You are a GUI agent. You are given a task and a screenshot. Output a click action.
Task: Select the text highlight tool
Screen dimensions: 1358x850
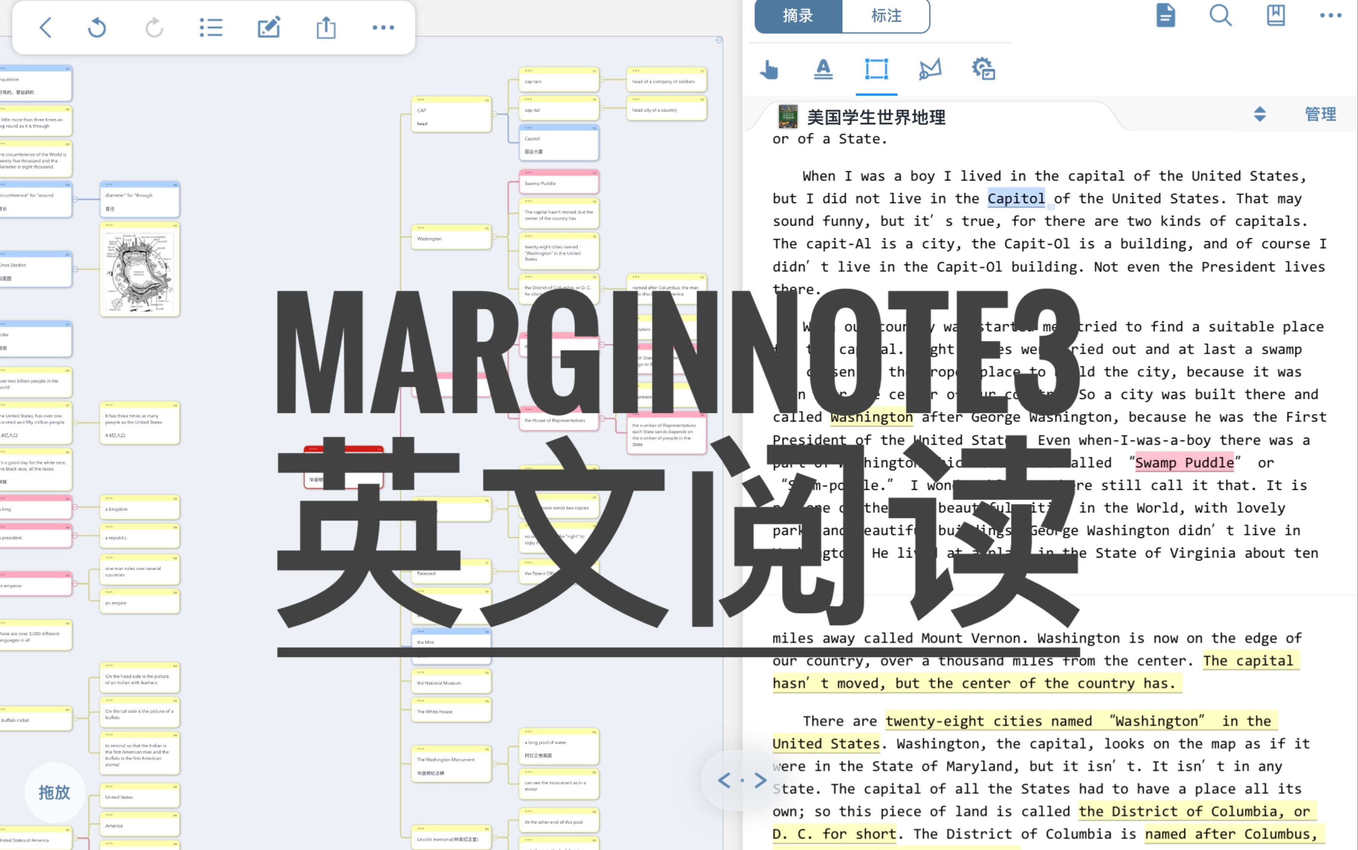[823, 69]
